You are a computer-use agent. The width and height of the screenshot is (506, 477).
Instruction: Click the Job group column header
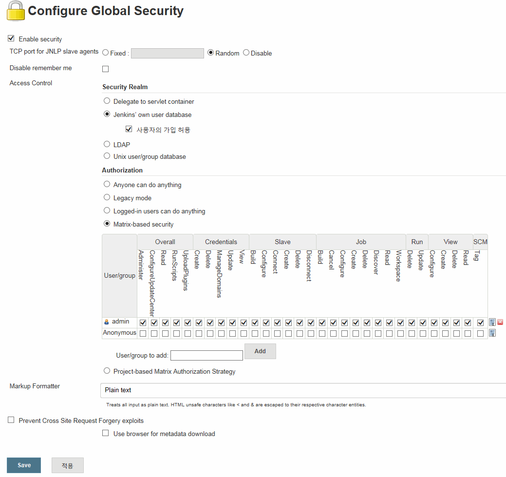tap(361, 242)
